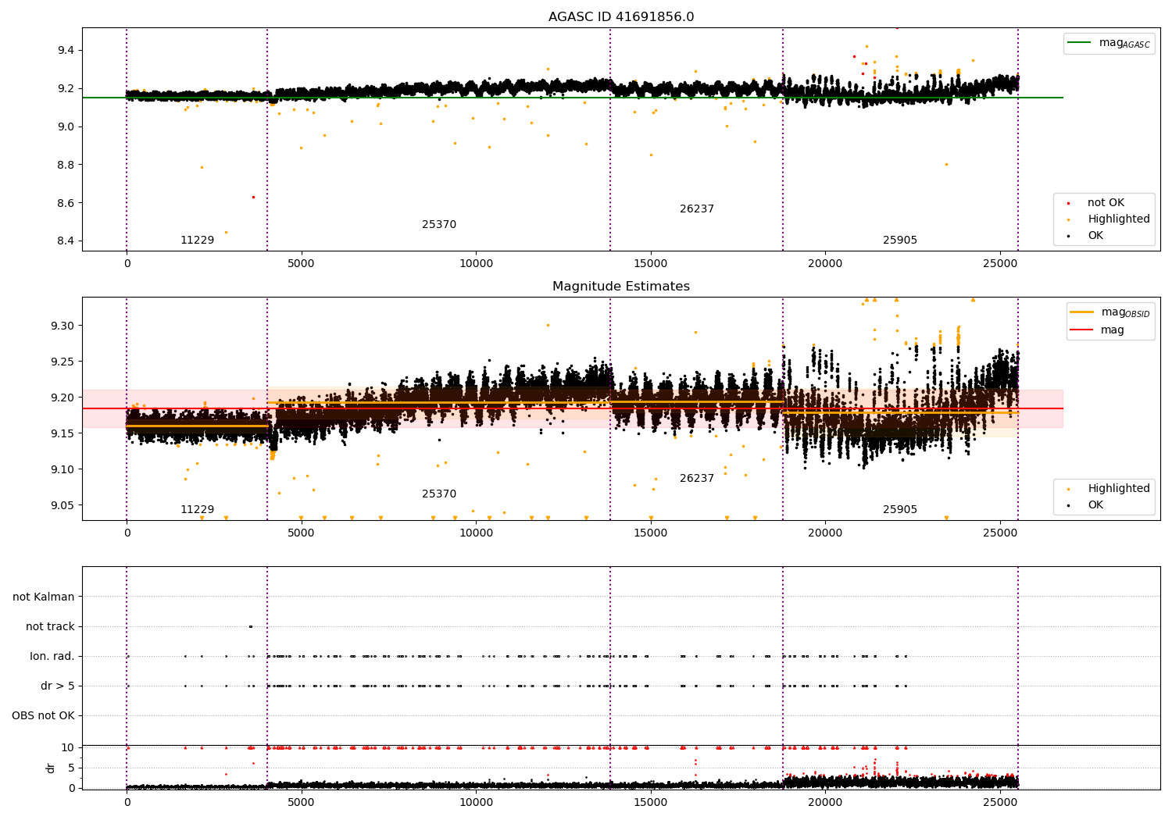Click the 5000 x-axis tick of the top plot
Image resolution: width=1172 pixels, height=820 pixels.
click(x=301, y=263)
